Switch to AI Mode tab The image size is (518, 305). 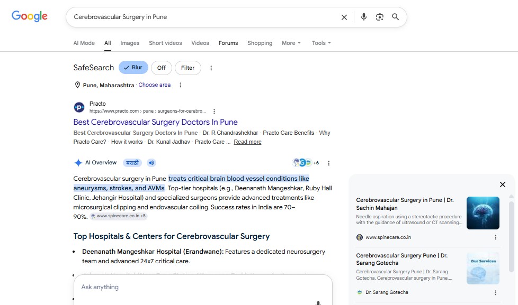[x=84, y=43]
